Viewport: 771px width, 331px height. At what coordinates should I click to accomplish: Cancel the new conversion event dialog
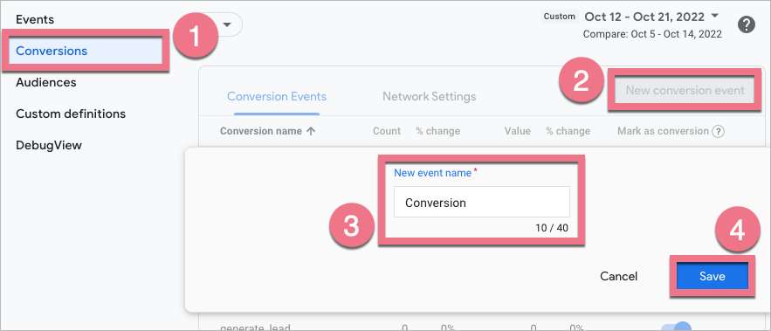[x=618, y=276]
